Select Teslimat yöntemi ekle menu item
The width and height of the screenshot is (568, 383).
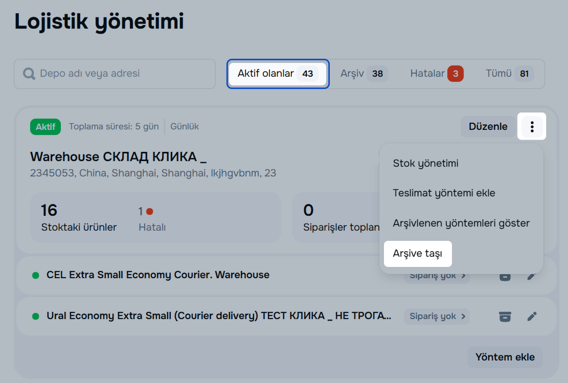(444, 193)
